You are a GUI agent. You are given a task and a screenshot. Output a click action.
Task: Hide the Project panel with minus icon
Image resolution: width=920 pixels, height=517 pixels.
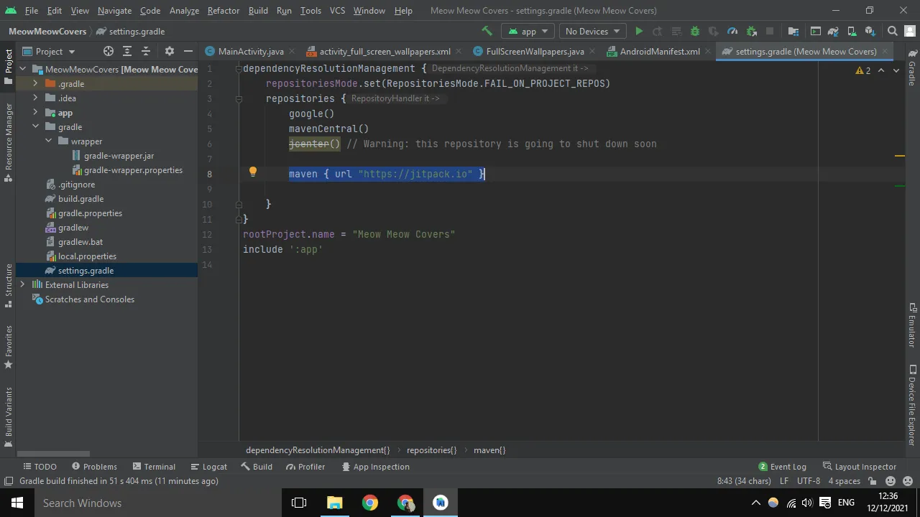tap(188, 51)
